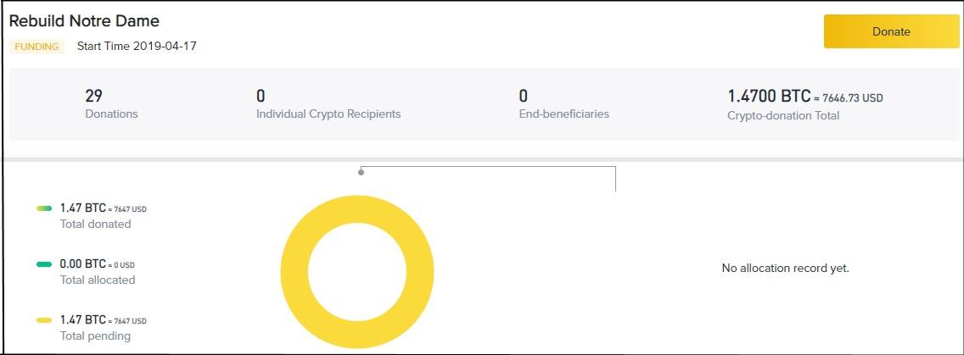
Task: Click the Total donated gradient legend marker
Action: tap(44, 208)
